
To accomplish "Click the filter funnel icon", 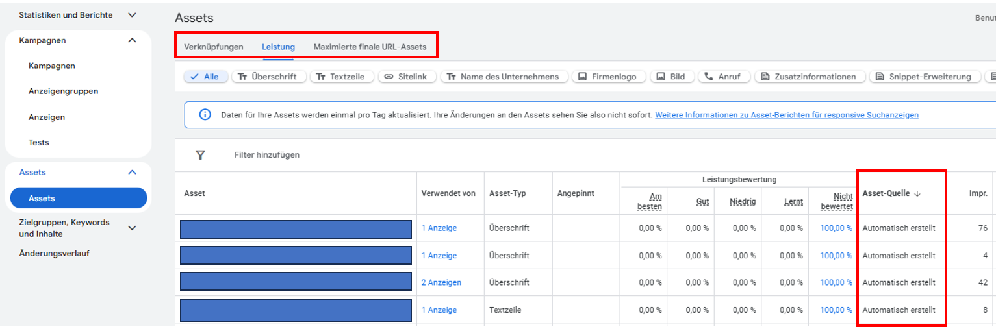I will click(x=200, y=155).
